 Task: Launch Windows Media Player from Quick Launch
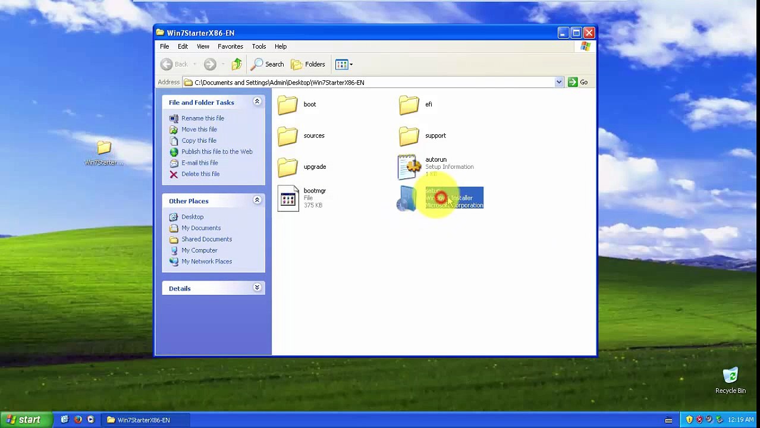(x=90, y=420)
